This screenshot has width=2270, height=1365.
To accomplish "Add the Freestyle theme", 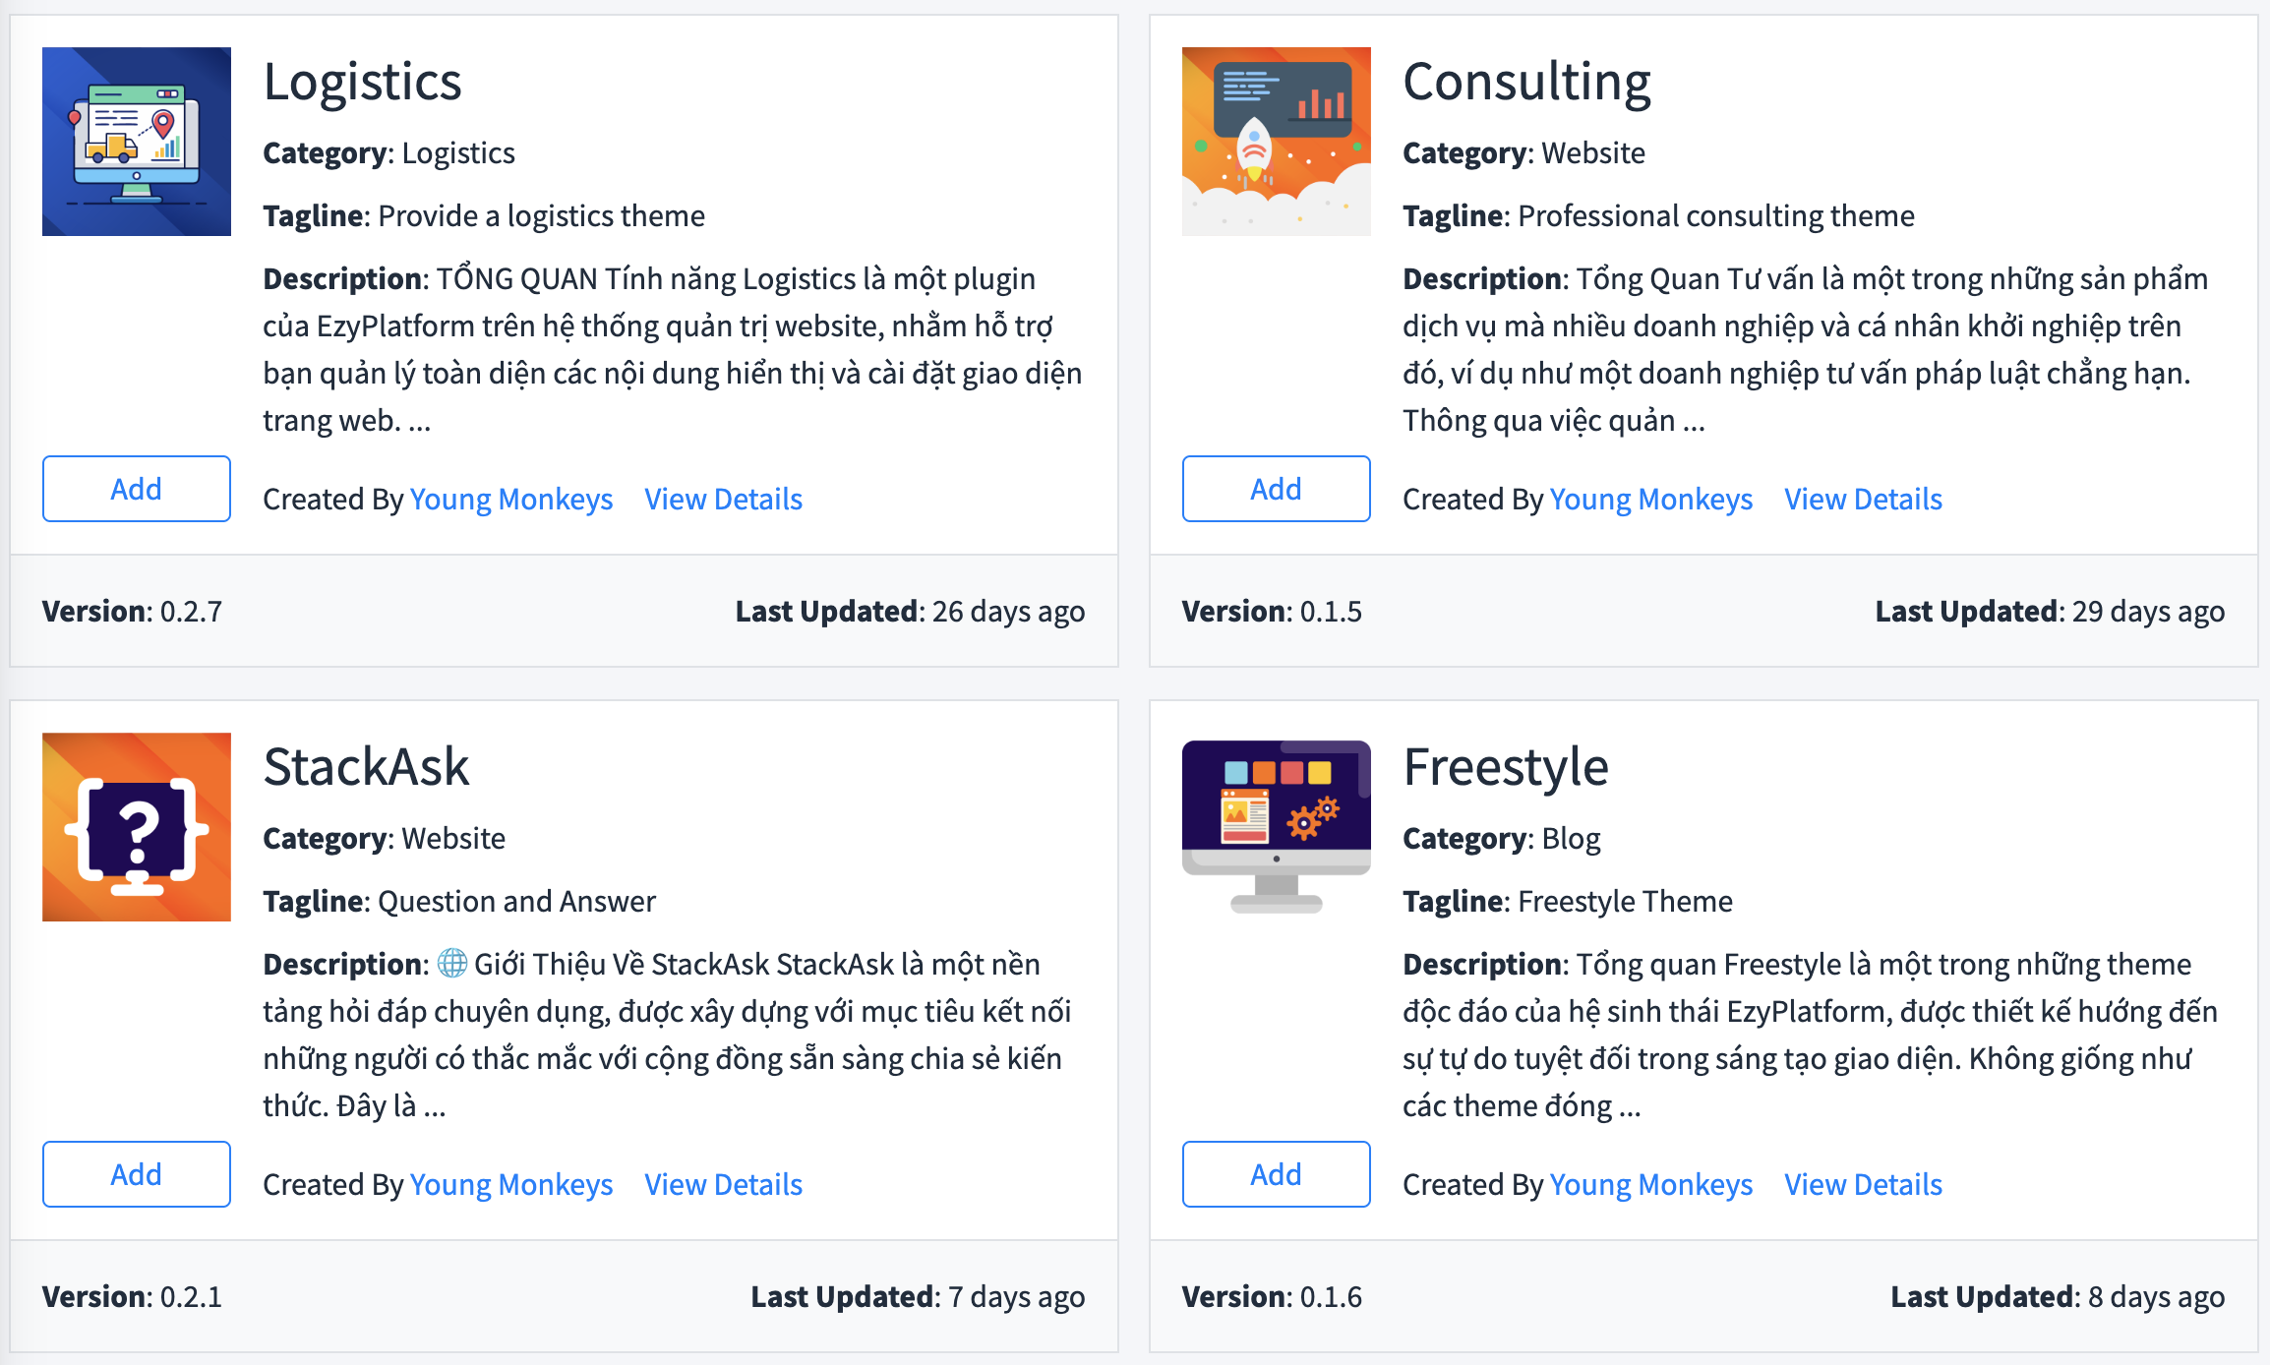I will [x=1276, y=1174].
